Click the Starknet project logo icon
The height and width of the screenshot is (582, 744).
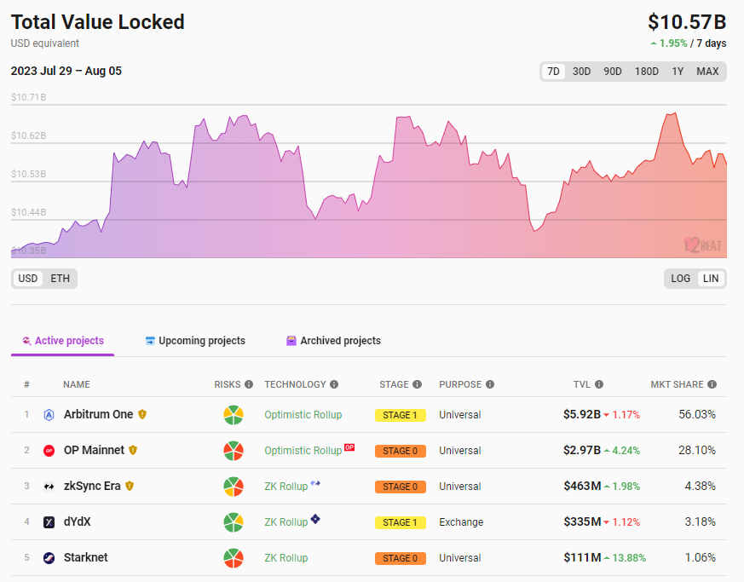tap(49, 558)
